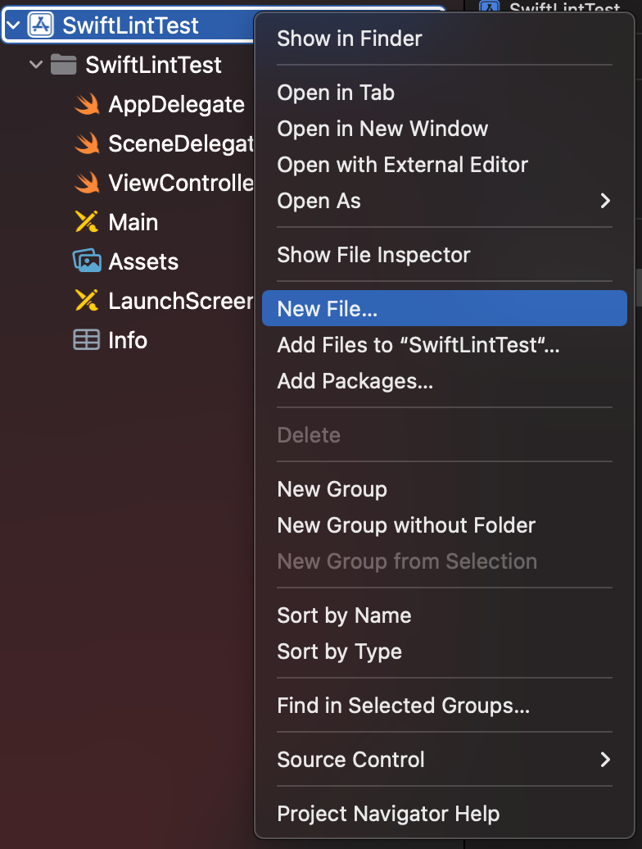The width and height of the screenshot is (642, 849).
Task: Click the LaunchScreen storyboard icon
Action: coord(87,301)
